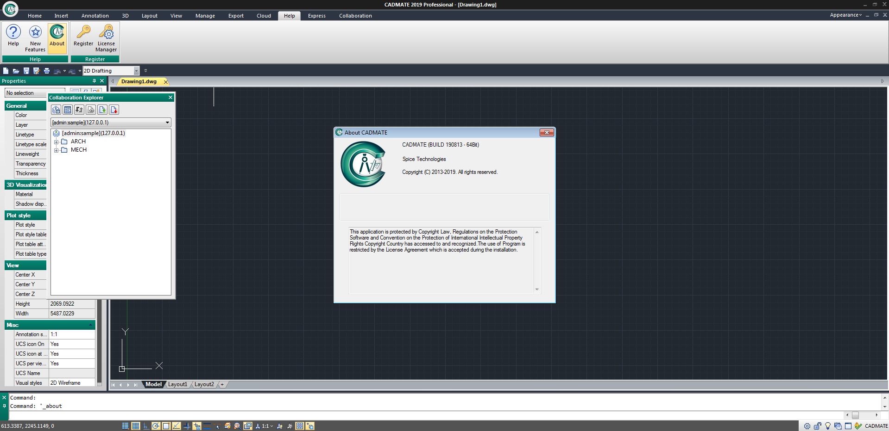Switch to the Express ribbon tab
Screen dimensions: 889x431
pos(317,16)
